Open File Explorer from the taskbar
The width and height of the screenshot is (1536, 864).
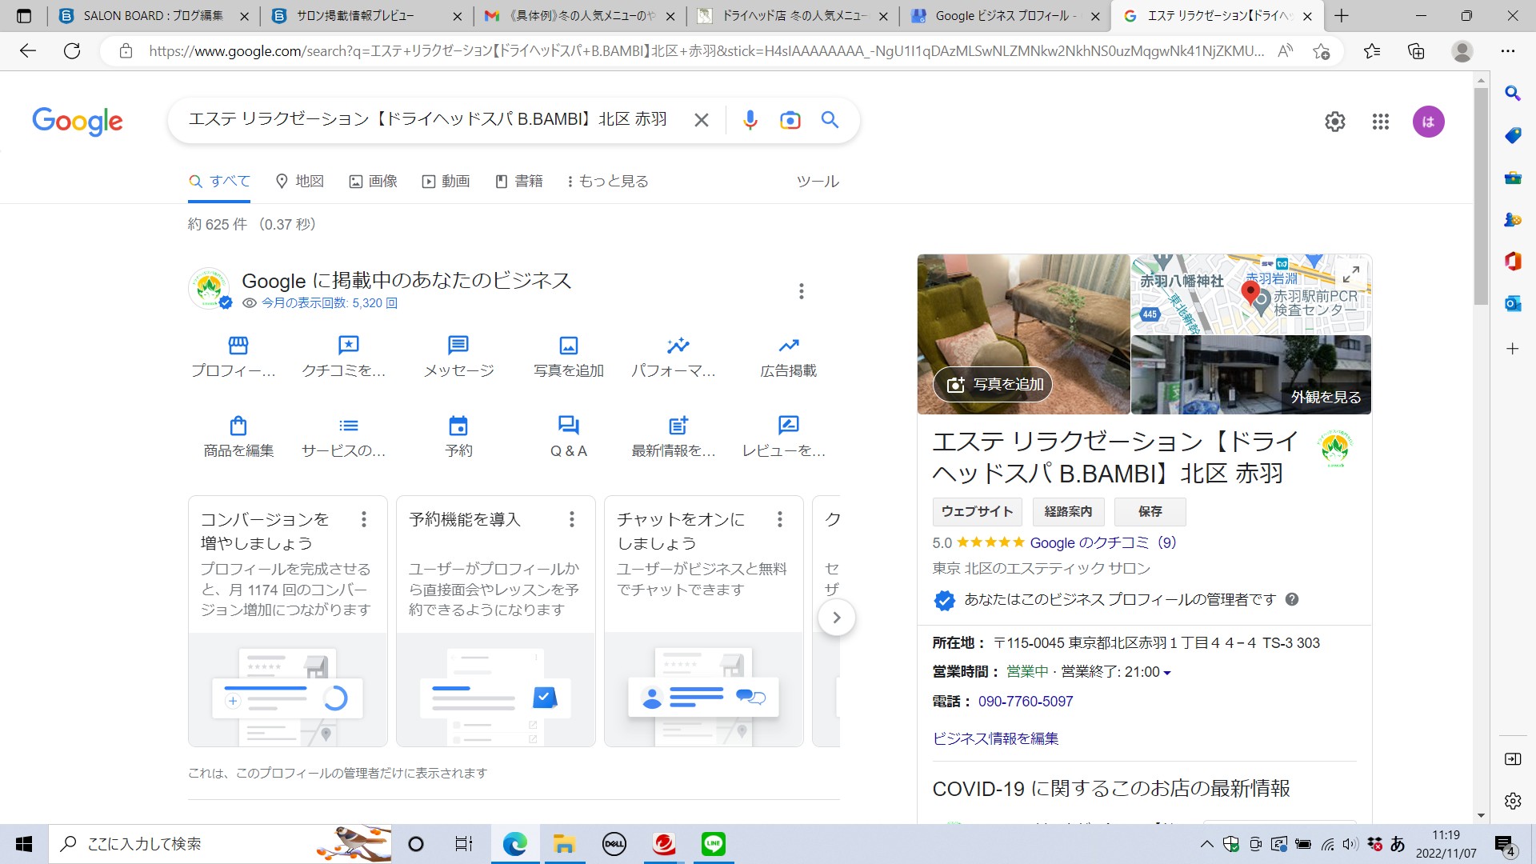564,844
